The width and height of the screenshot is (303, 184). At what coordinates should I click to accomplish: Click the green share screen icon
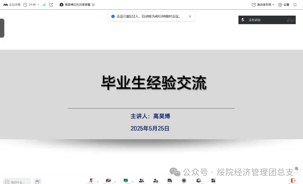pyautogui.click(x=126, y=181)
